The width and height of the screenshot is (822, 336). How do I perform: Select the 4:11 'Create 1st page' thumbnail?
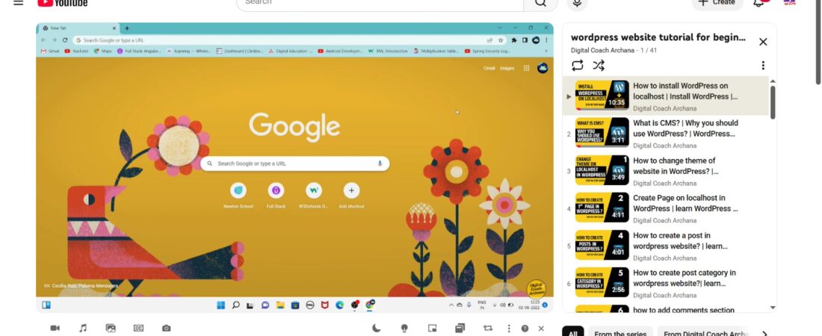602,207
